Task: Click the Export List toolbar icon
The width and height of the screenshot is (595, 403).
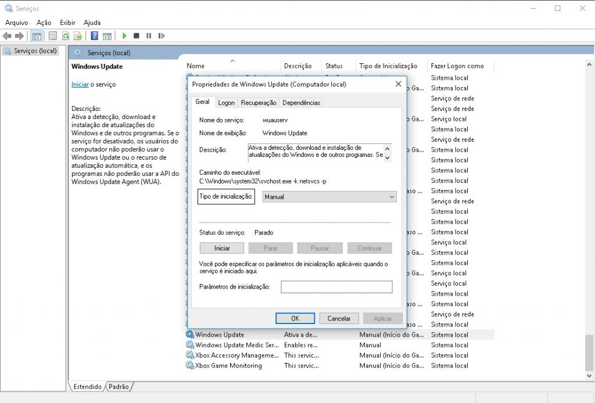Action: (x=77, y=36)
